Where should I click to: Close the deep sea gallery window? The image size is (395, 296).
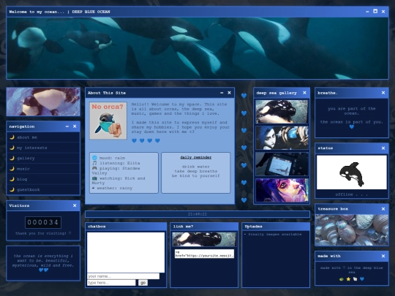click(304, 93)
